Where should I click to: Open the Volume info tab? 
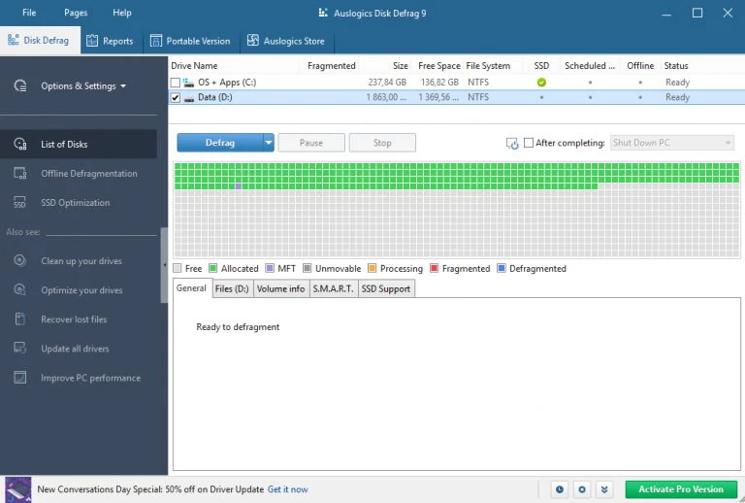pos(280,289)
